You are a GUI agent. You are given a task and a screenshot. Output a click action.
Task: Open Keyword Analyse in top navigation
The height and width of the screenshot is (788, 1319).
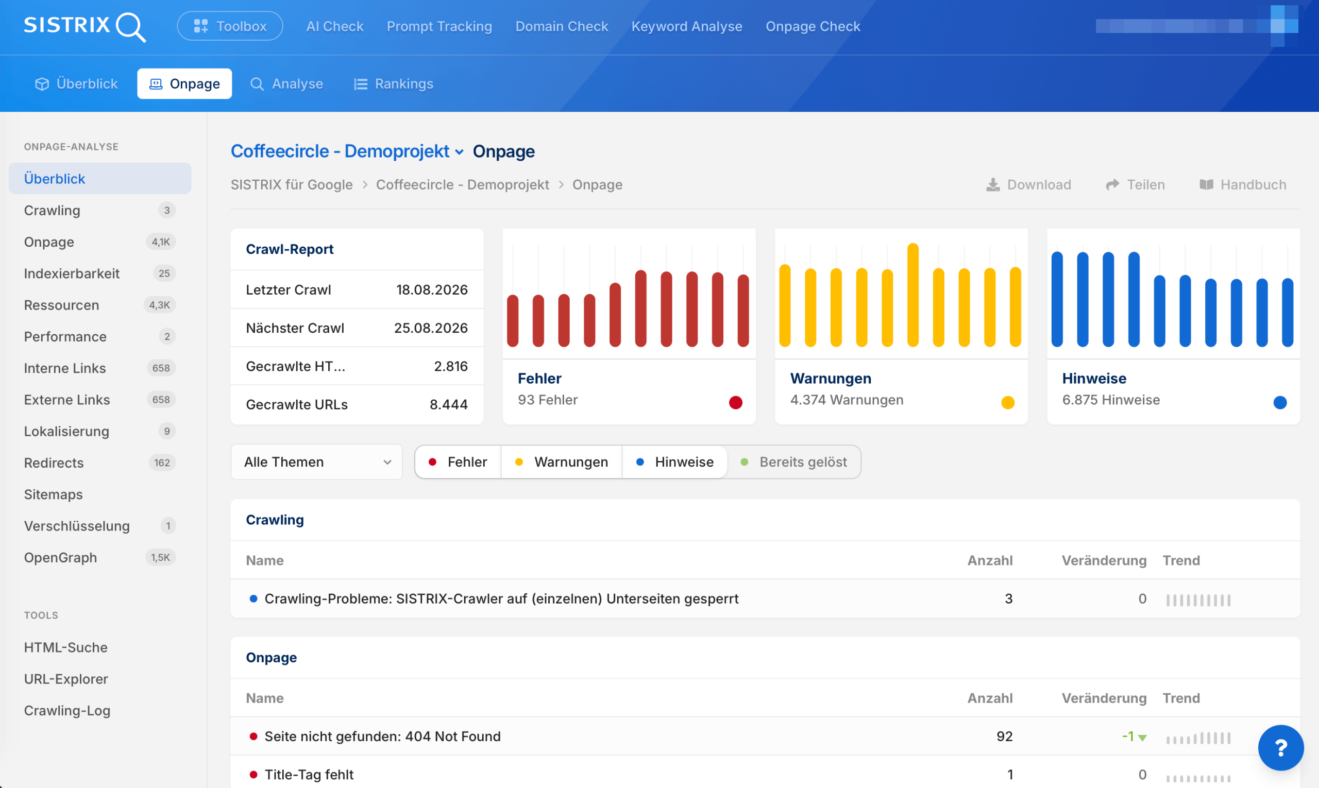pyautogui.click(x=687, y=26)
